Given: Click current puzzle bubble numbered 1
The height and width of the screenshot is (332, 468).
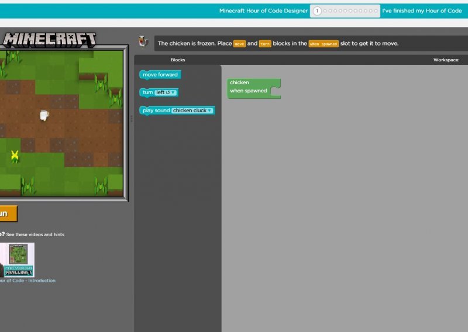Looking at the screenshot, I should pos(317,11).
